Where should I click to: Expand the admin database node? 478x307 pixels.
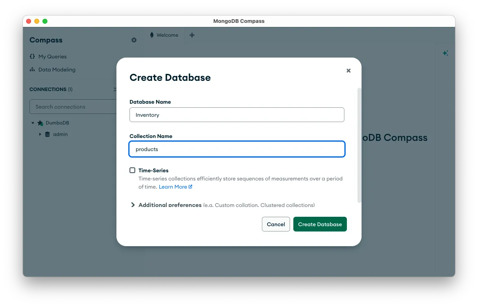click(40, 134)
